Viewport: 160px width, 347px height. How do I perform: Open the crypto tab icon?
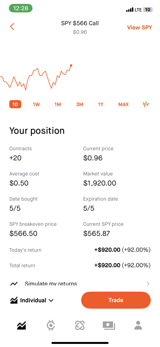(x=51, y=326)
